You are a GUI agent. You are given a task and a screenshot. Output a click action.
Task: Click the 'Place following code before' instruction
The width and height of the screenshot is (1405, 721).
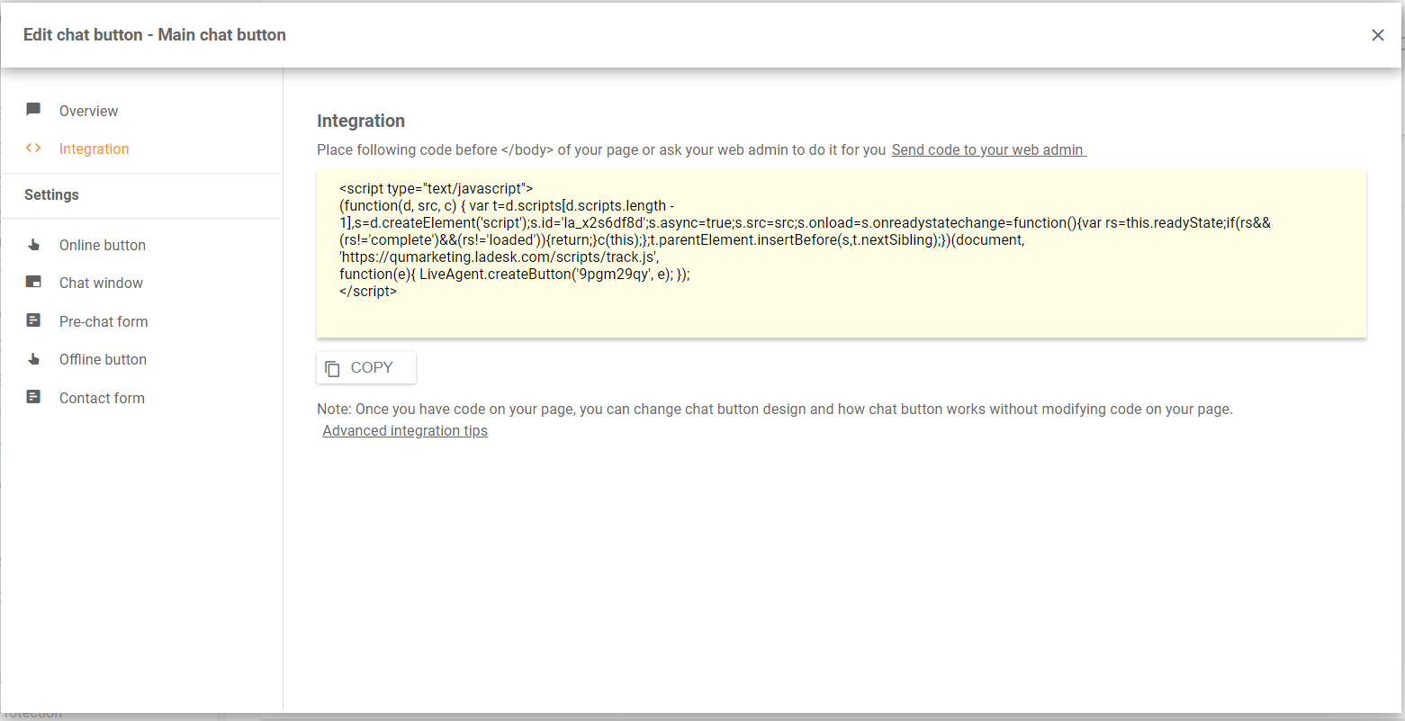click(601, 149)
